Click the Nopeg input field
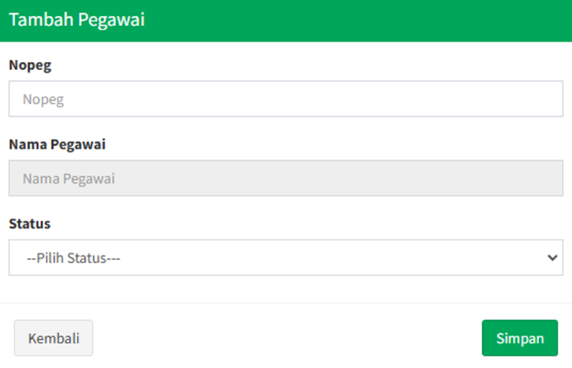 pyautogui.click(x=285, y=99)
